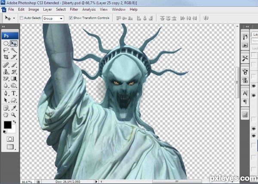Open the Brushes panel icon
Screen dimensions: 258x184
coord(245,72)
